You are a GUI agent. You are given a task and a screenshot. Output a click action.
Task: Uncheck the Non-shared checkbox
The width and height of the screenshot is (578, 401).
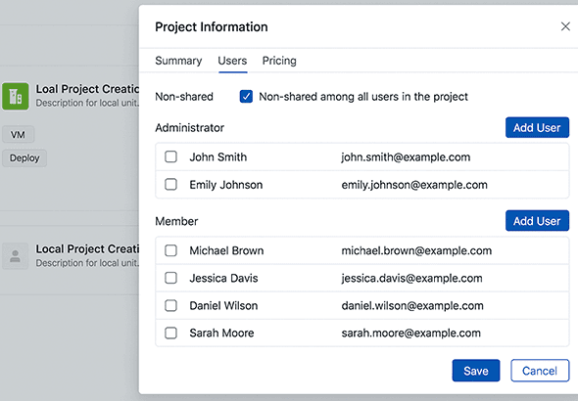(x=246, y=97)
